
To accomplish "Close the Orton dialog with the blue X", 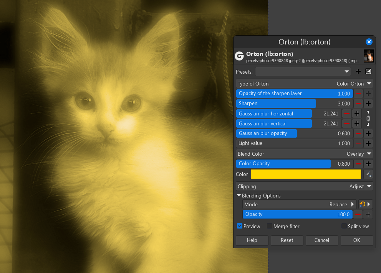I will click(x=369, y=42).
